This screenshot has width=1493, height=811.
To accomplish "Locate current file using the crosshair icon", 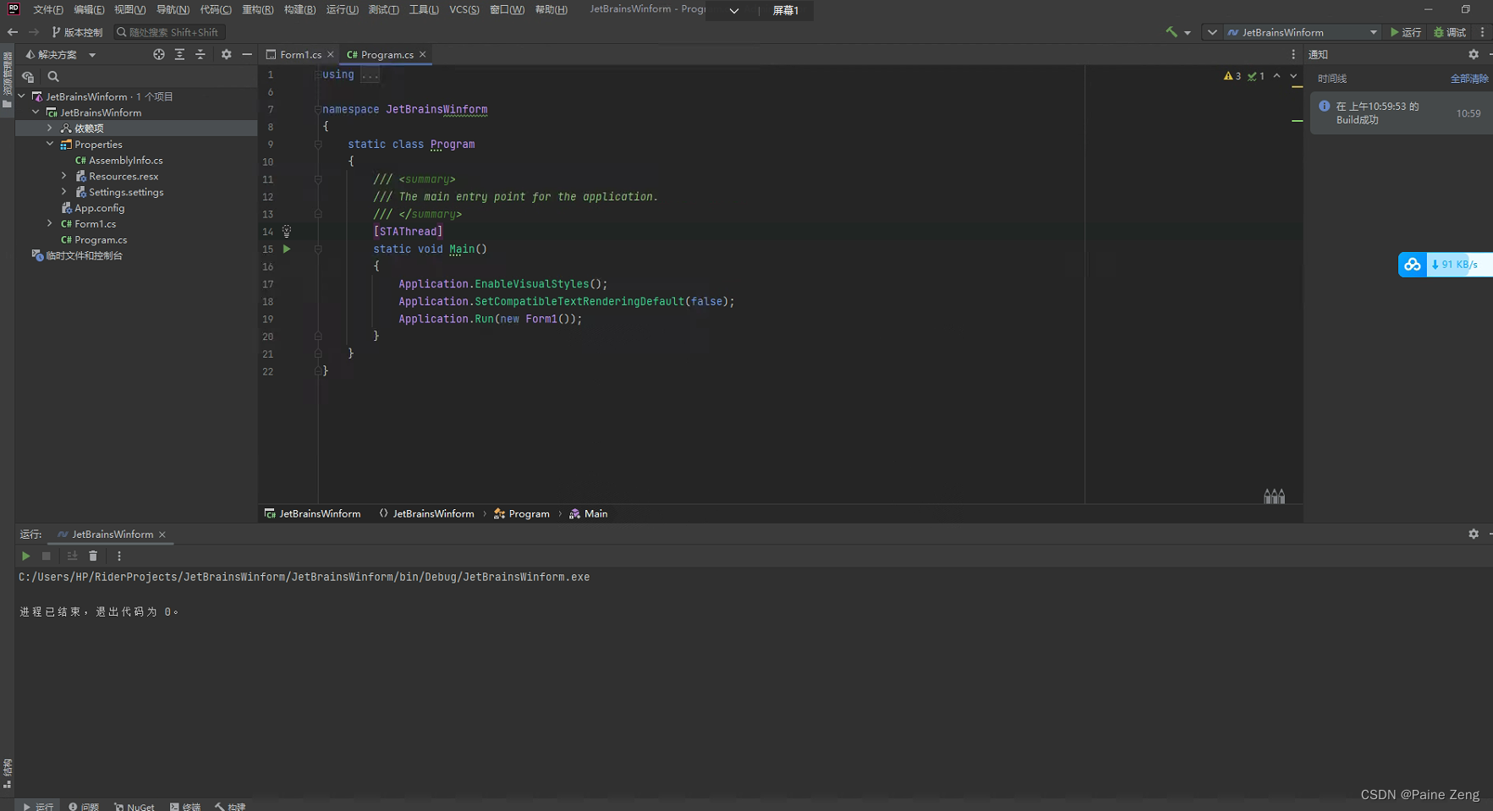I will pyautogui.click(x=159, y=54).
